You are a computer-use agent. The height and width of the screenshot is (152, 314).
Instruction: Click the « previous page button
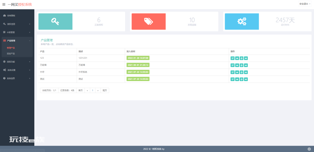coord(87,90)
